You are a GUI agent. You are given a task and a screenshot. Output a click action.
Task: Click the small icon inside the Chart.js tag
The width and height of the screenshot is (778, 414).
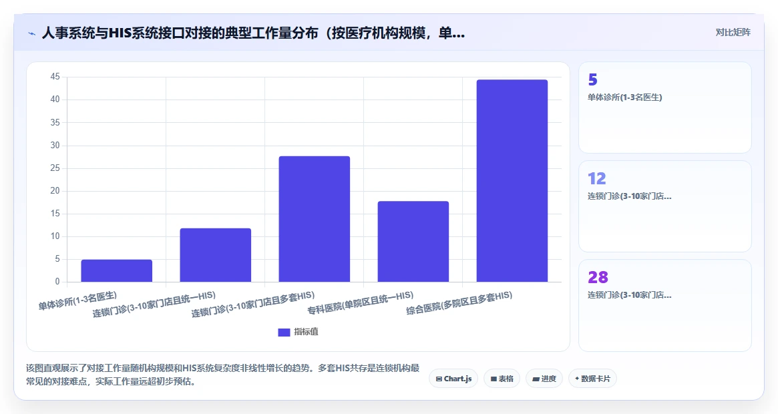tap(439, 379)
